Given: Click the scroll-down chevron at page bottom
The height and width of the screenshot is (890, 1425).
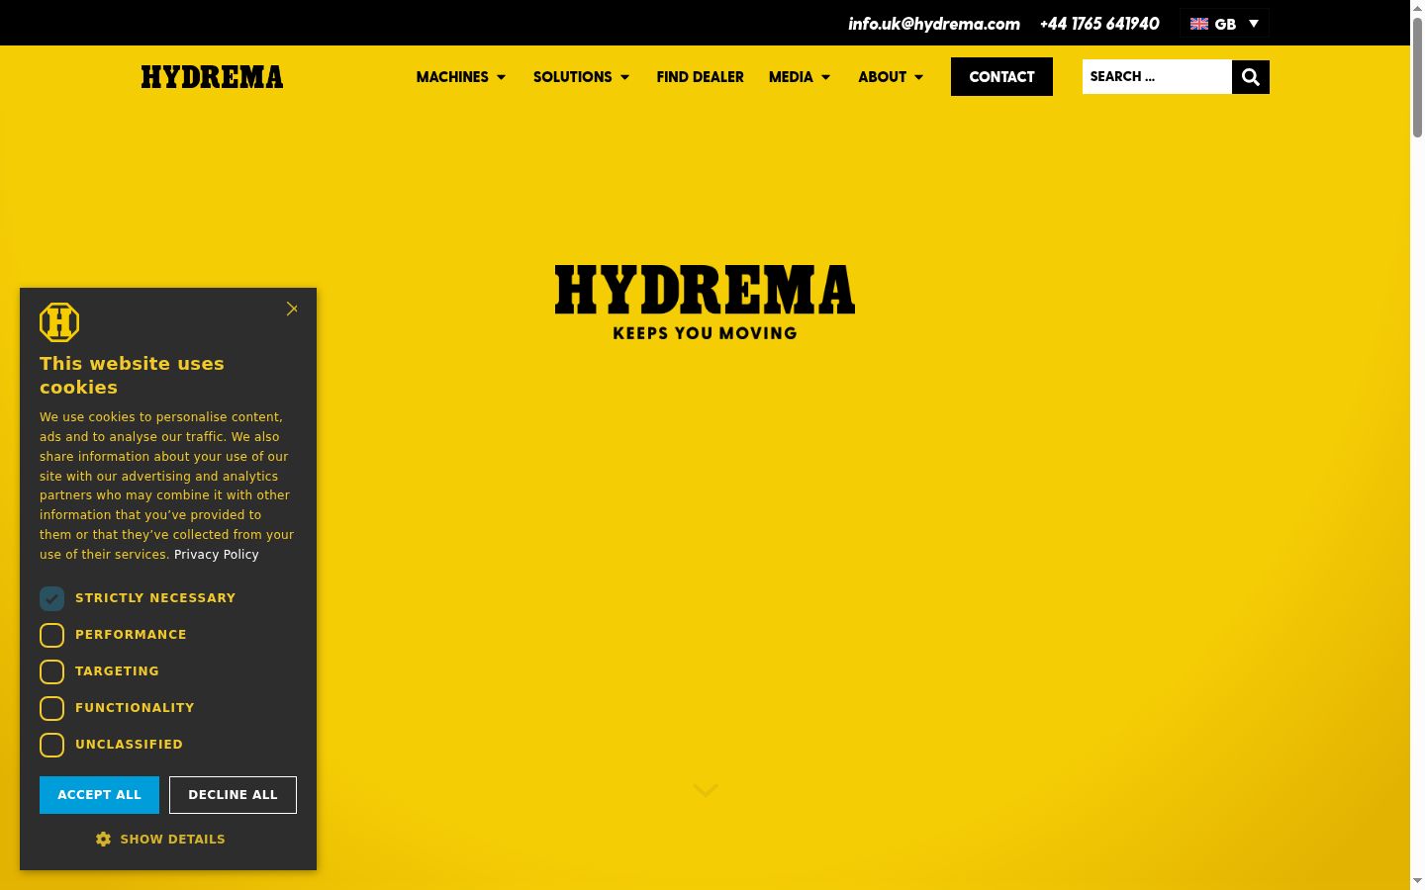Looking at the screenshot, I should pos(706,790).
